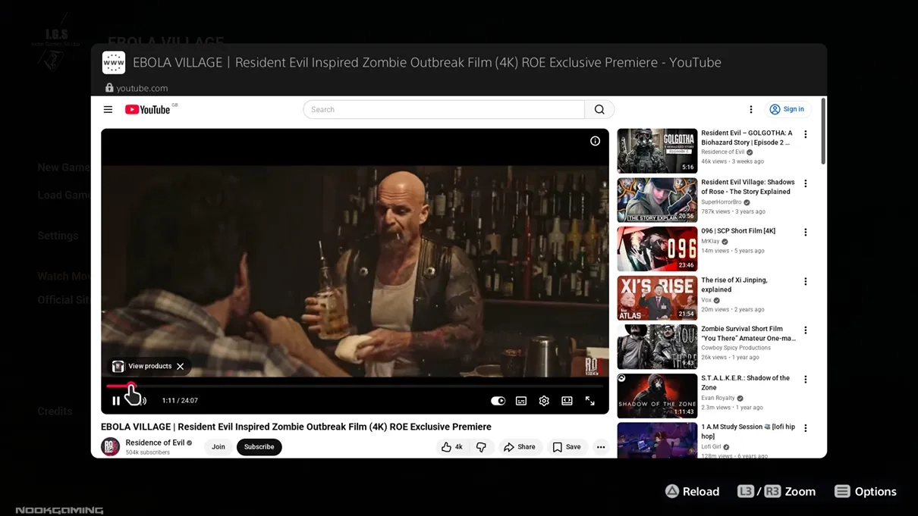
Task: Click the video title 'EBOLA VILLAGE' heading
Action: 296,427
